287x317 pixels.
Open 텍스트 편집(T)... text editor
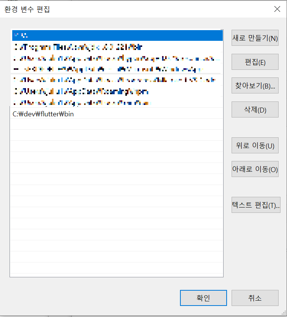256,205
